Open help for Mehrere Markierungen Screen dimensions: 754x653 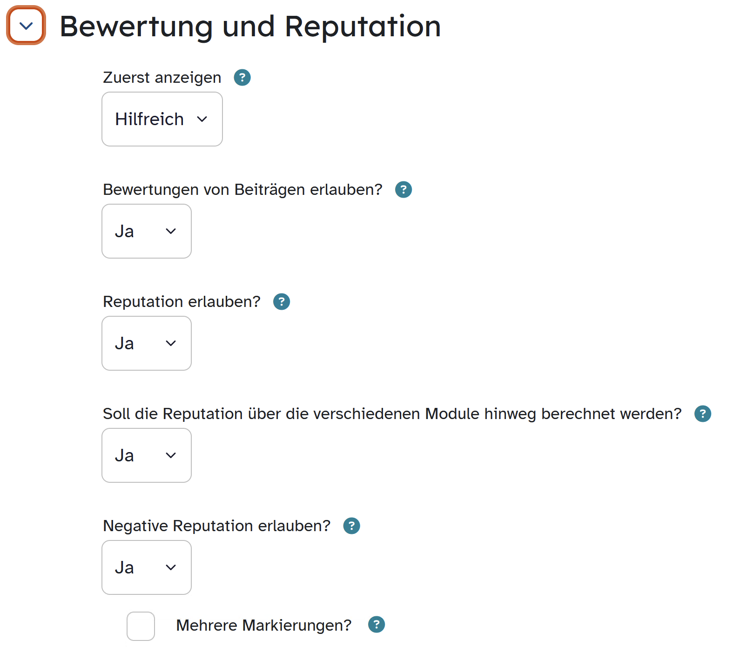(x=377, y=625)
